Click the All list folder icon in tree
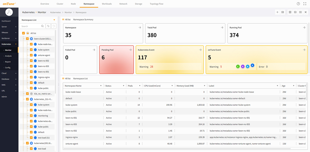Viewport: 310px width, 152px height. pyautogui.click(x=28, y=33)
